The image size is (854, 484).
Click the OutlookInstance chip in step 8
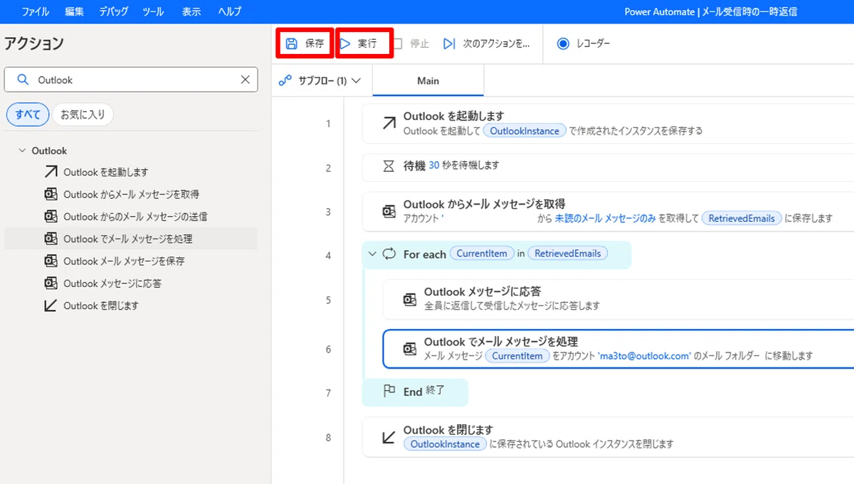(x=445, y=444)
